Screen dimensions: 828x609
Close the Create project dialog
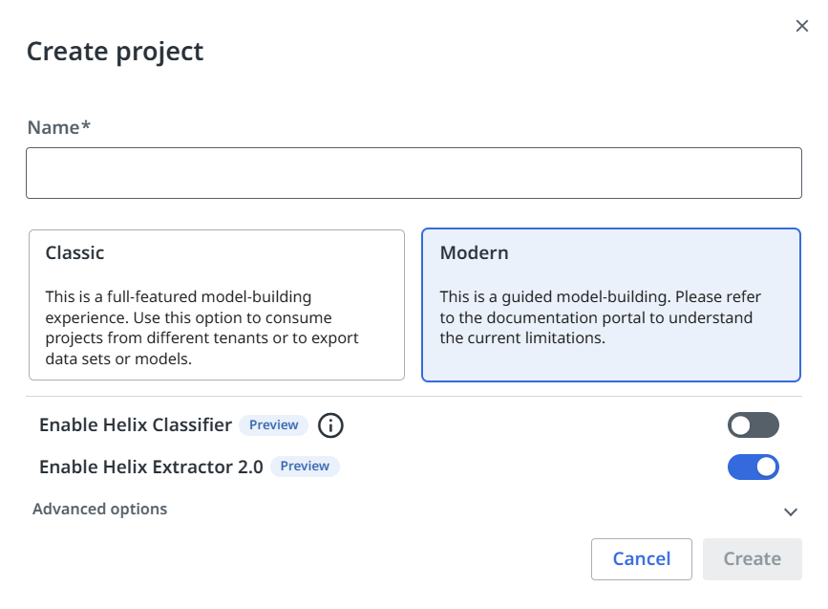point(801,26)
